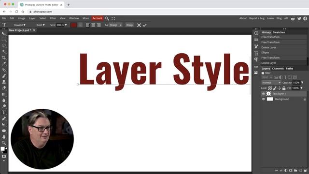Click the search magnifier in menu bar
Screen dimensions: 309x174
107,18
